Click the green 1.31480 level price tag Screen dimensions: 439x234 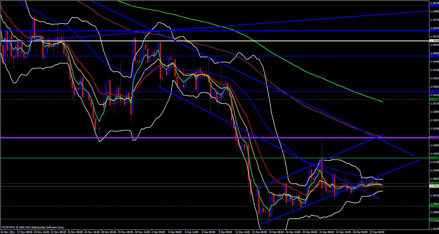coord(435,158)
